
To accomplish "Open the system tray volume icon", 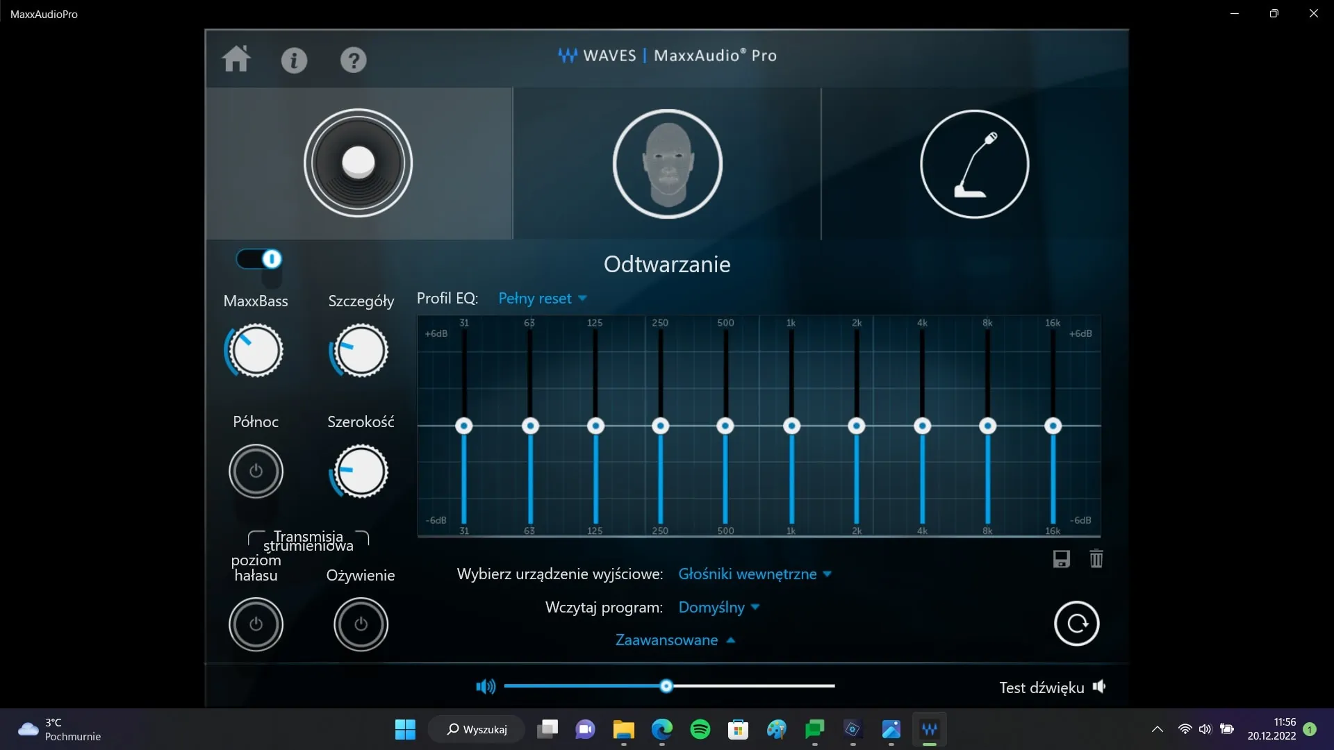I will coord(1205,729).
